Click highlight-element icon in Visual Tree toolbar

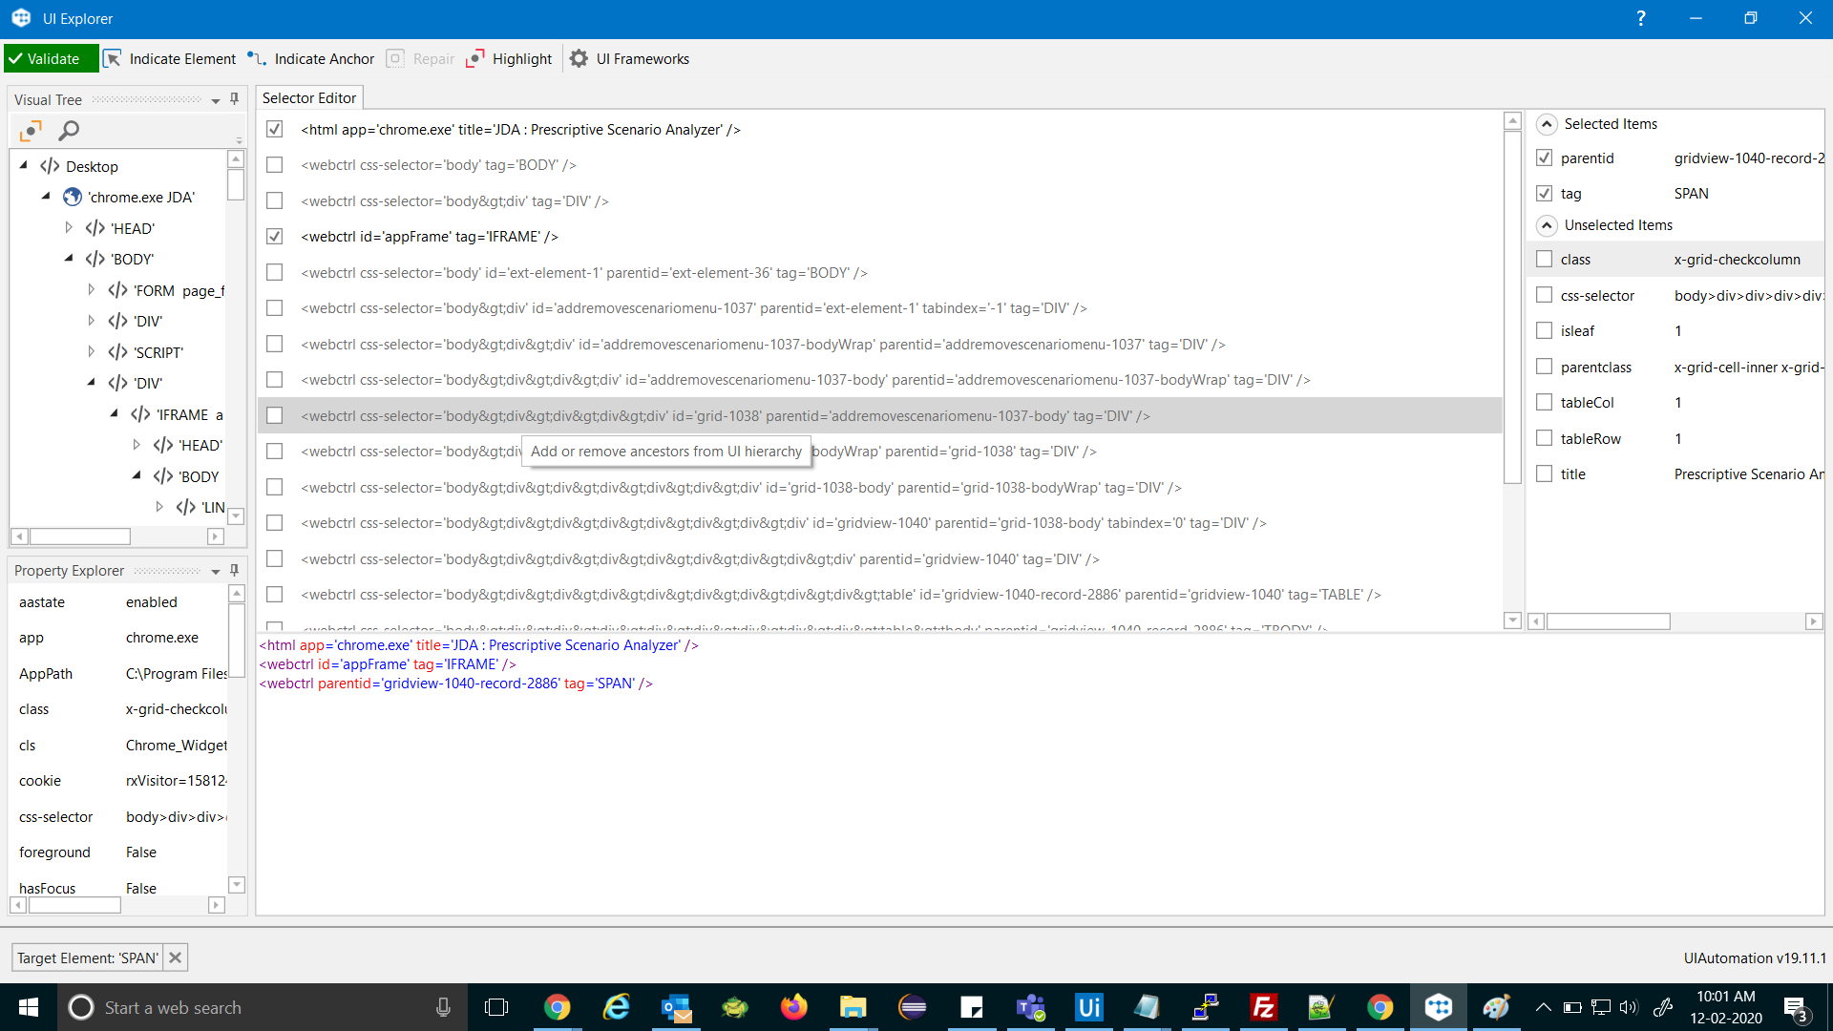(x=31, y=131)
